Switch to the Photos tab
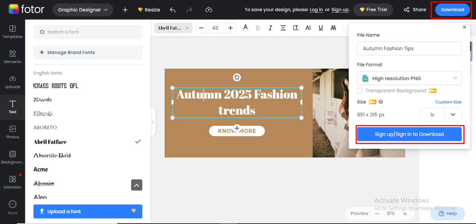Image resolution: width=476 pixels, height=224 pixels. click(13, 132)
